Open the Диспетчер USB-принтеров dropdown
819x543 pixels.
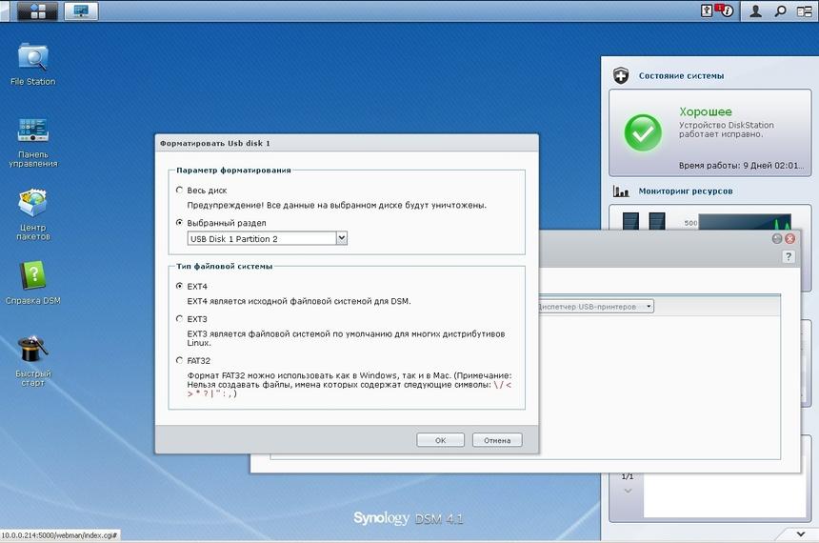point(649,307)
